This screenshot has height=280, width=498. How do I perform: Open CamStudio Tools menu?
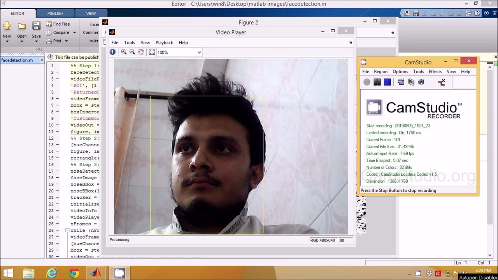point(419,72)
